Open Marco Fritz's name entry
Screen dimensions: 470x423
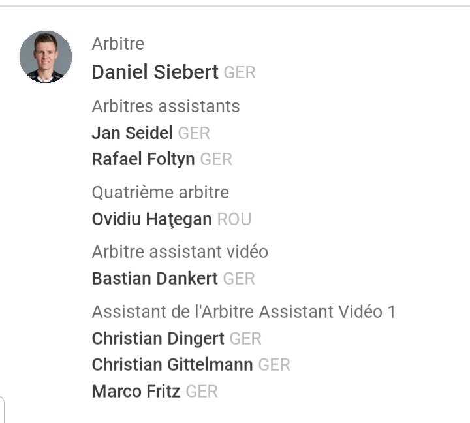point(136,392)
